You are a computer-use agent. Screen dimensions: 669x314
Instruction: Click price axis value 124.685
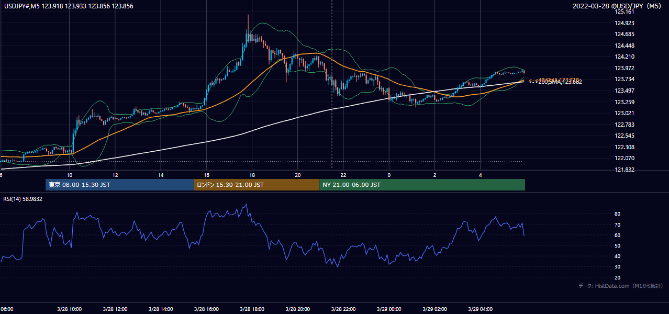[x=625, y=35]
